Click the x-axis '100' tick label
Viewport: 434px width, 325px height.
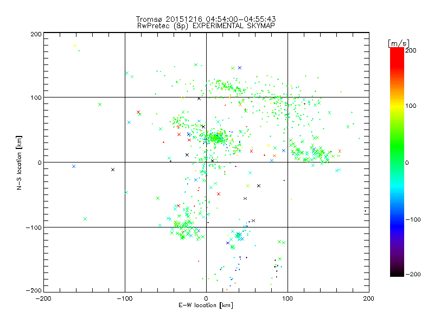click(288, 298)
